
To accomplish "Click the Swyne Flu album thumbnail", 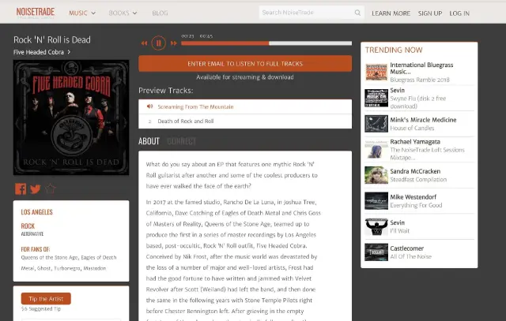I will point(376,98).
